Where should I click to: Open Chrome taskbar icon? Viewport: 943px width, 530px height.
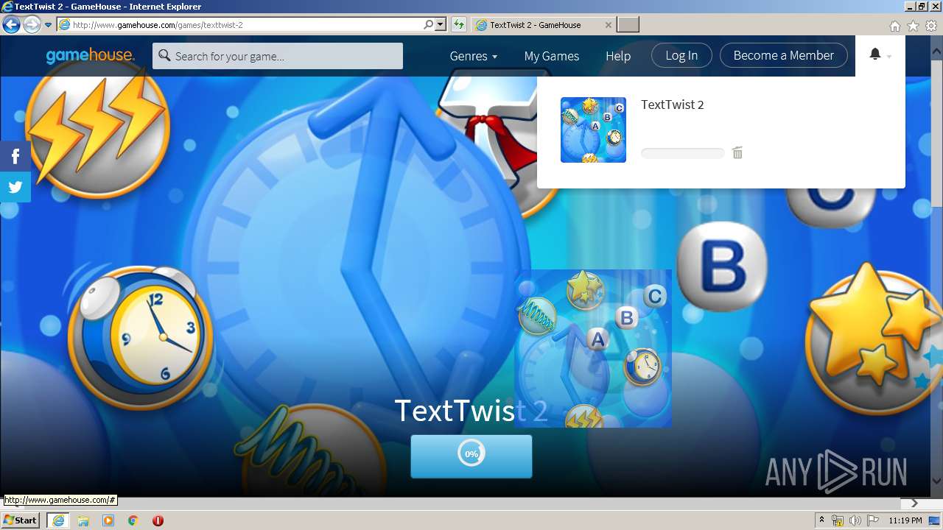[133, 520]
